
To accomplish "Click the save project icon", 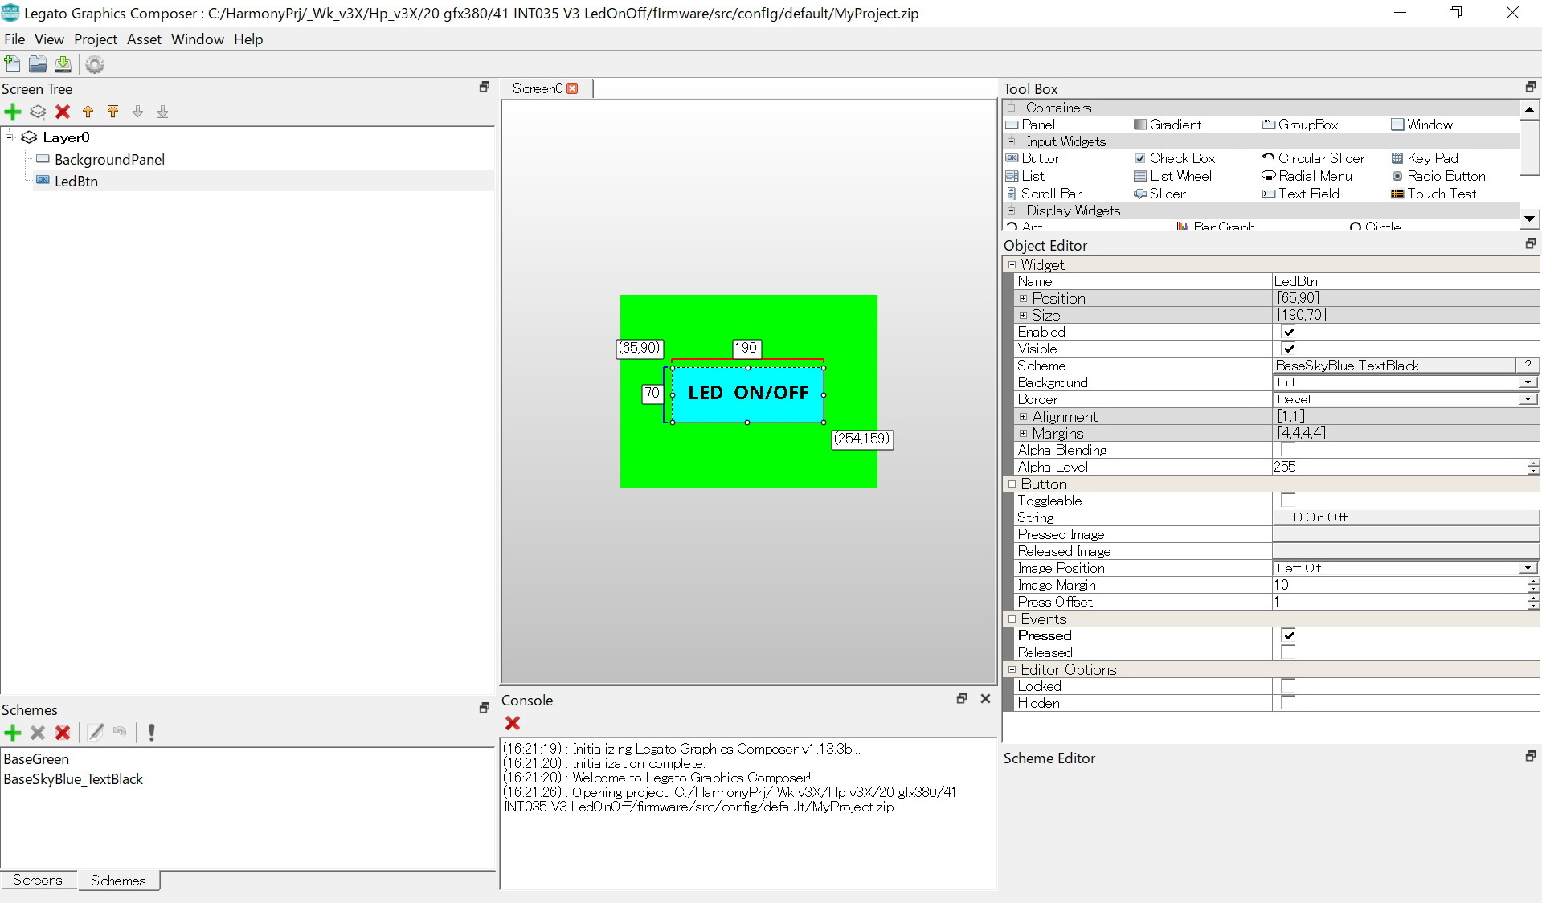I will pyautogui.click(x=63, y=64).
